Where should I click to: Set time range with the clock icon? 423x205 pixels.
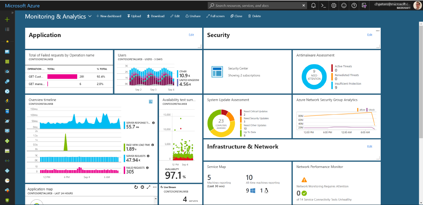click(x=143, y=187)
